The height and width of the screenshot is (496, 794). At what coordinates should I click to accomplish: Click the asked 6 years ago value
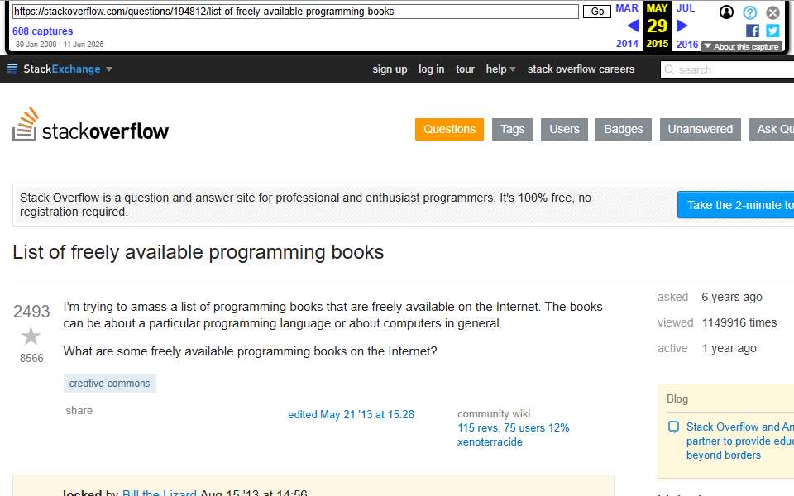coord(732,297)
